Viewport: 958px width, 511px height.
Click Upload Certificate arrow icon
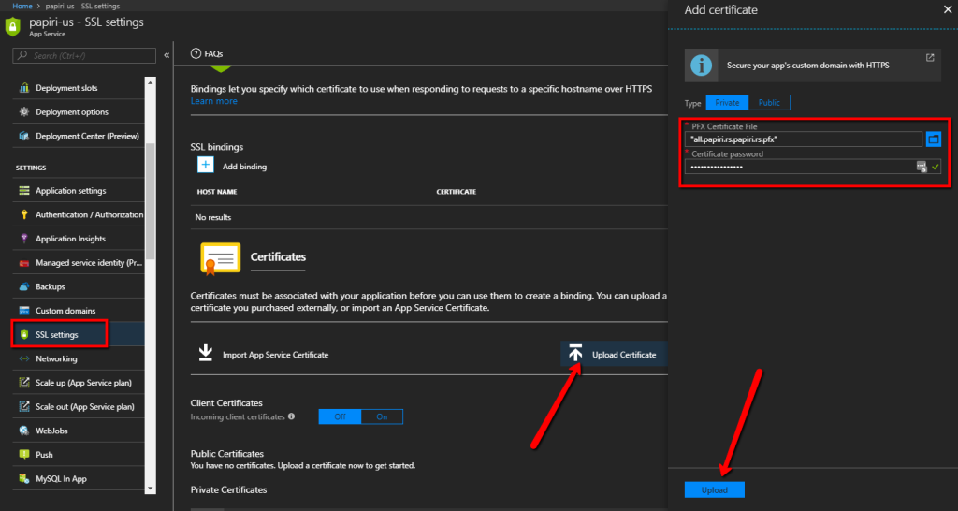[575, 353]
